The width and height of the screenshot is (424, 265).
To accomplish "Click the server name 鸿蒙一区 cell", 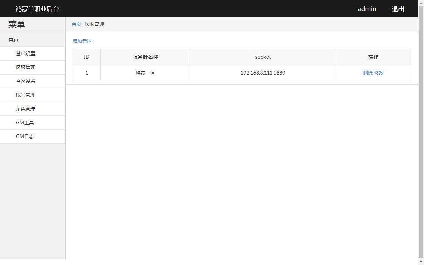I will coord(145,73).
